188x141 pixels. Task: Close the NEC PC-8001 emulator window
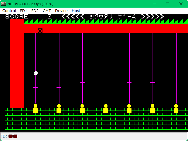coord(181,4)
